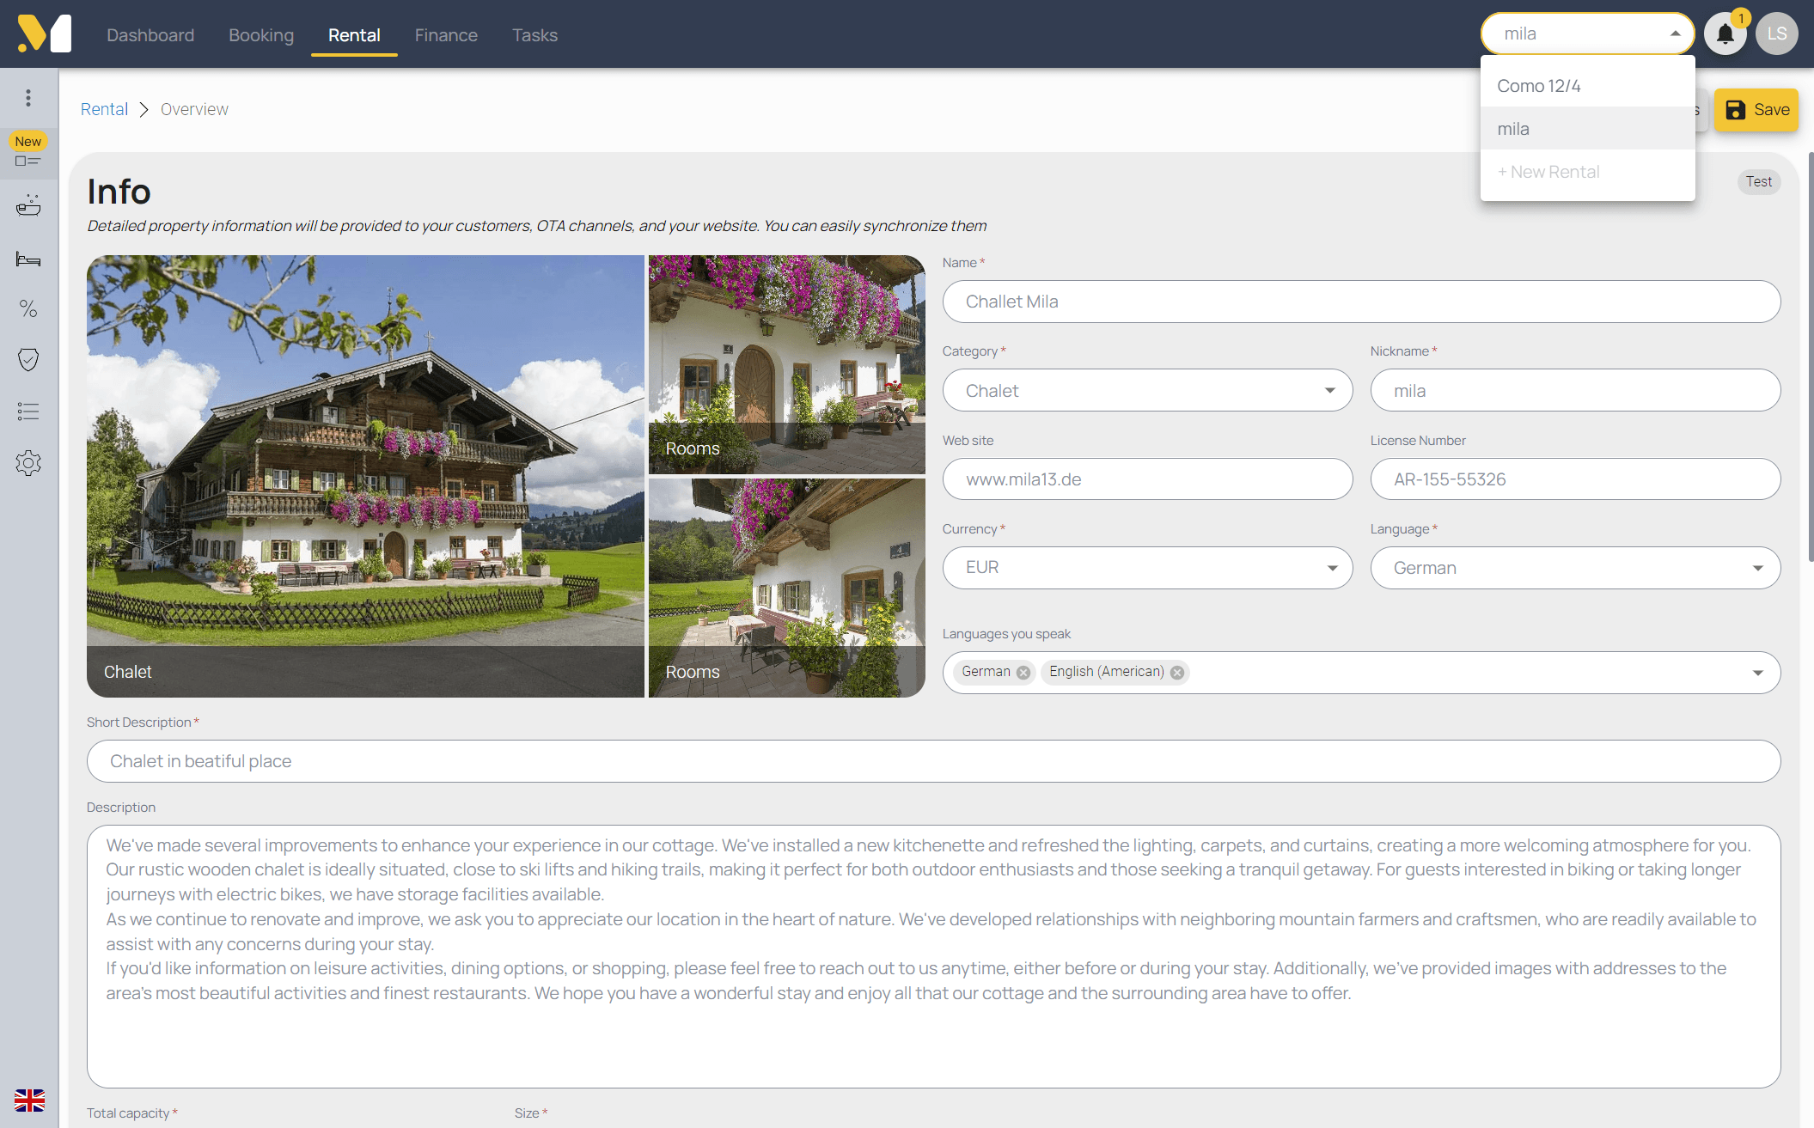Click the + New Rental option

coord(1548,172)
